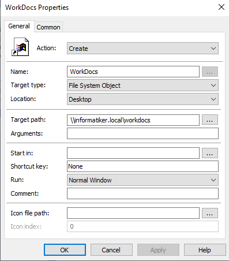This screenshot has width=229, height=261.
Task: Click the shortcut icon beside the Action label
Action: pyautogui.click(x=20, y=47)
